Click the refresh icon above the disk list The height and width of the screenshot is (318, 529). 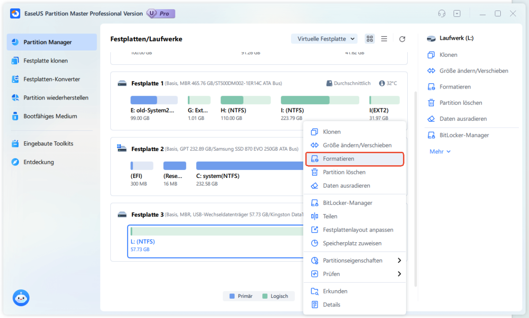[402, 39]
